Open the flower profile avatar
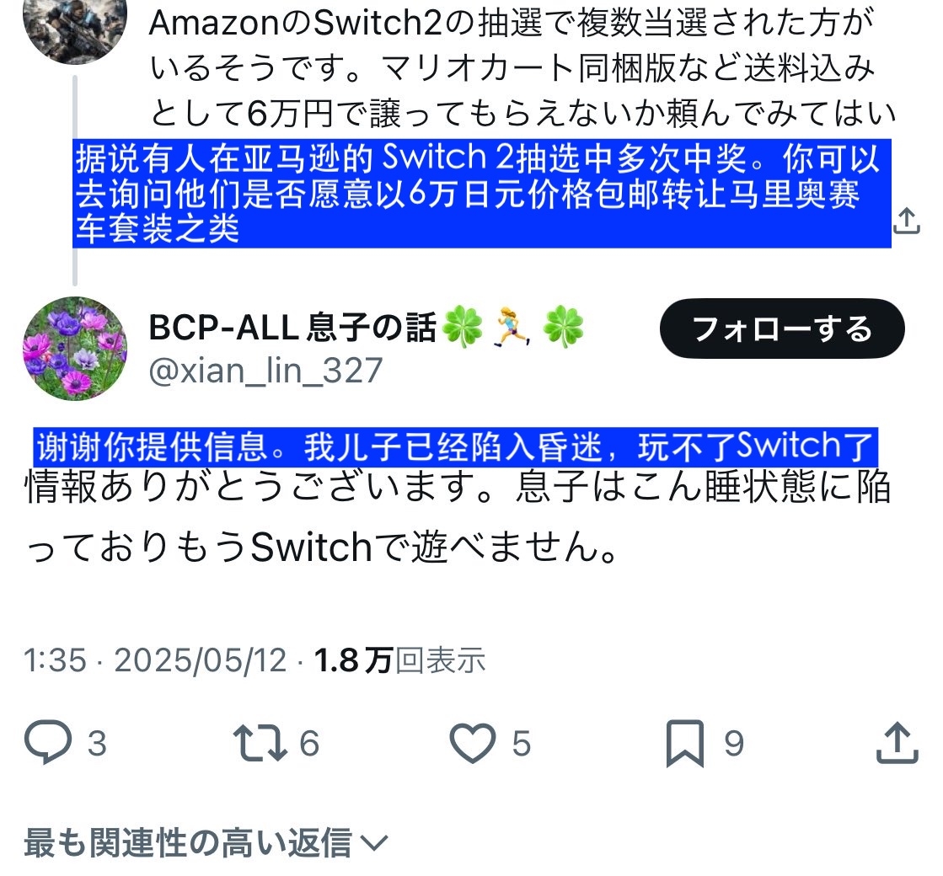This screenshot has width=943, height=876. coord(74,348)
